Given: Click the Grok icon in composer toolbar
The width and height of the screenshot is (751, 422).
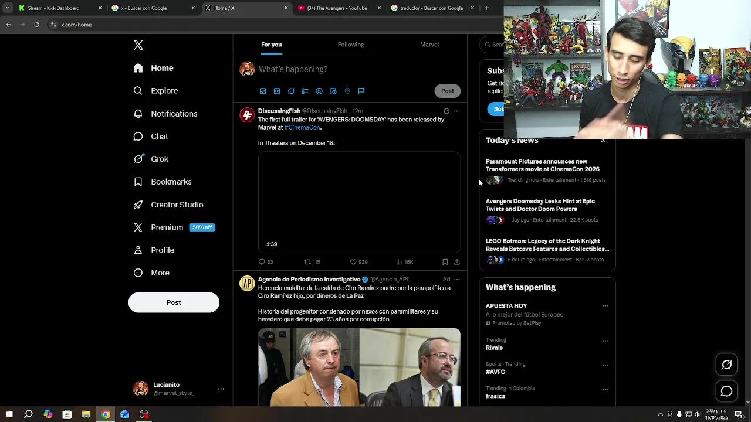Looking at the screenshot, I should [x=291, y=91].
